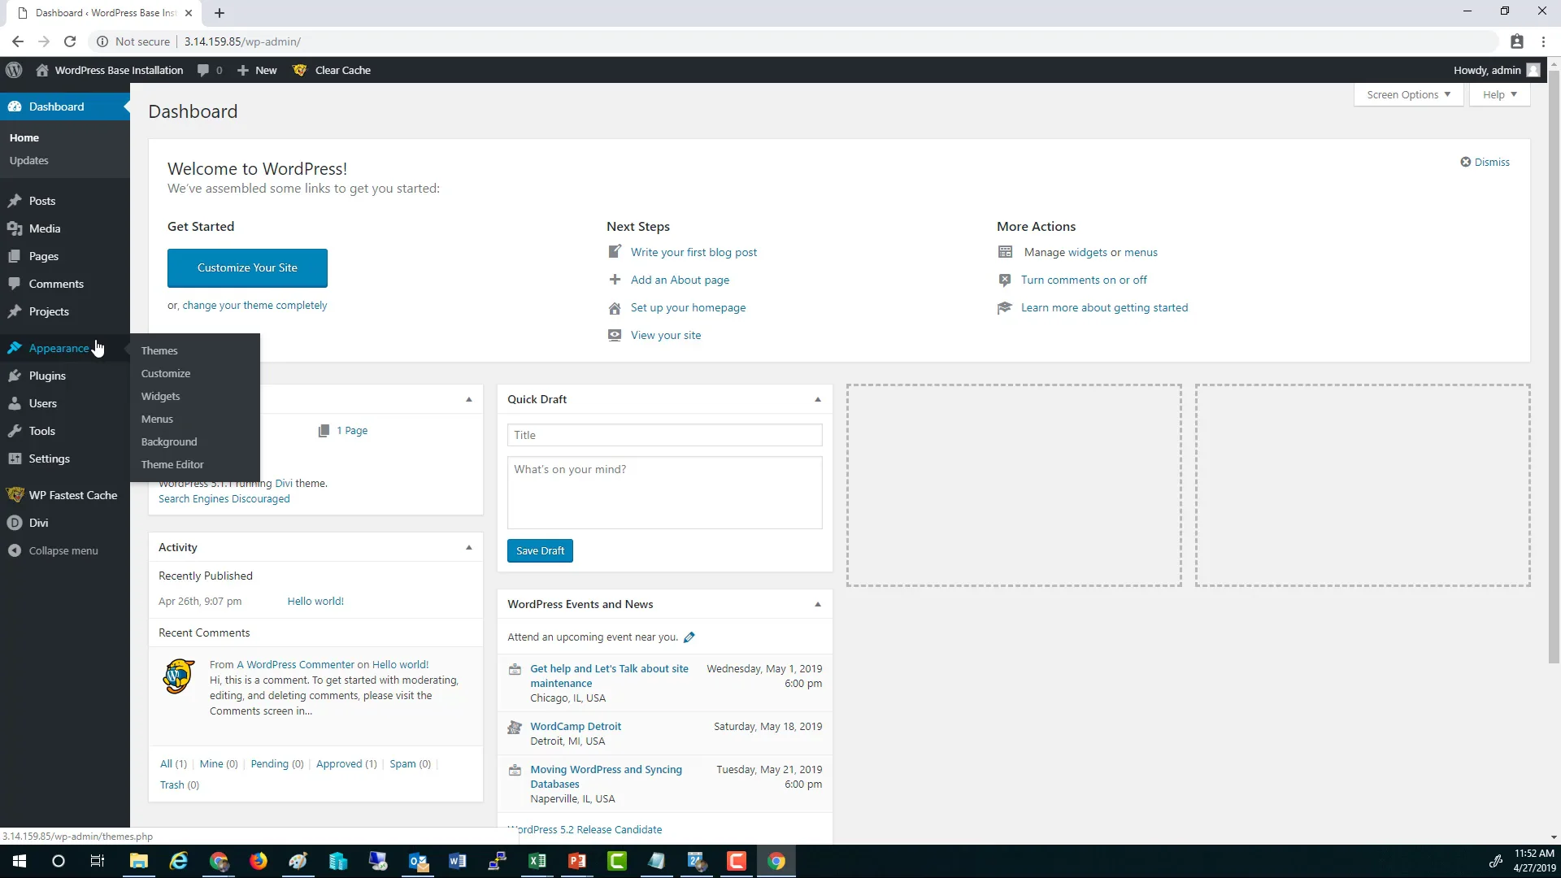Collapse the admin sidebar menu

point(65,550)
